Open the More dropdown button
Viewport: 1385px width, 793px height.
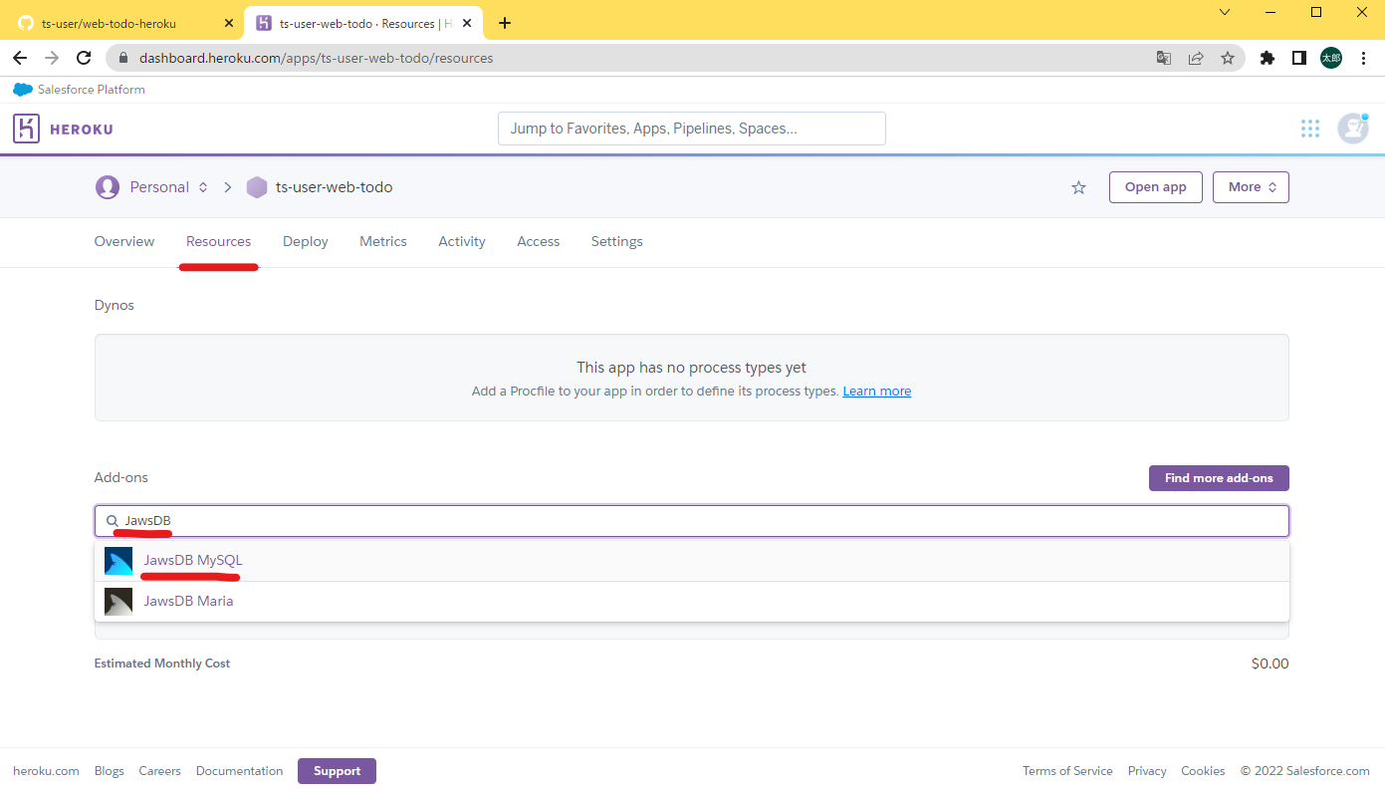coord(1251,187)
